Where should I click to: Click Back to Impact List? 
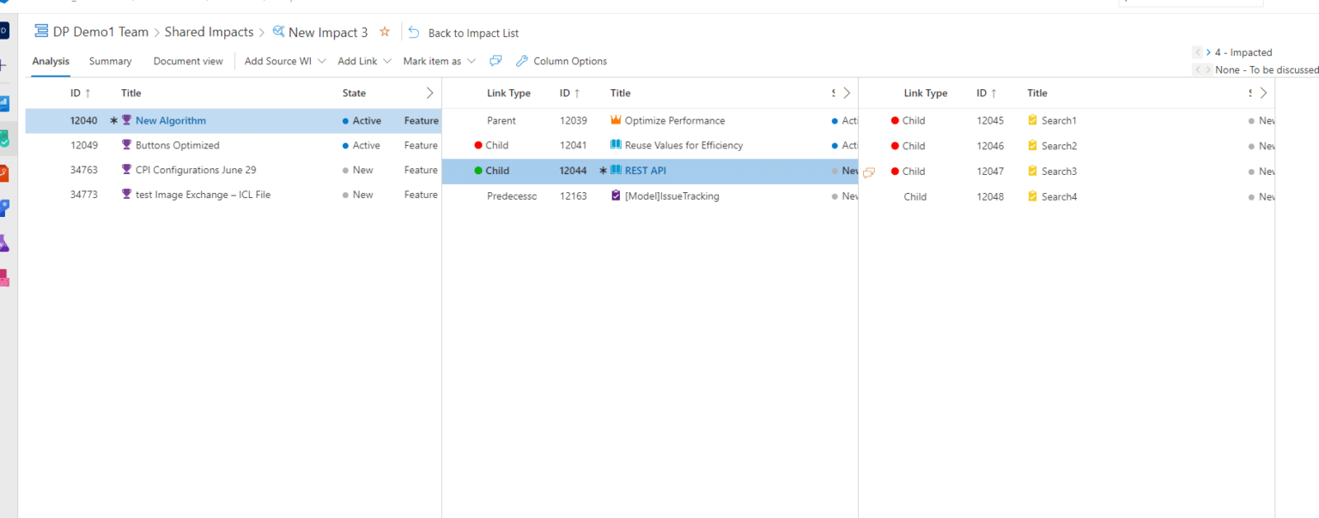pos(473,33)
